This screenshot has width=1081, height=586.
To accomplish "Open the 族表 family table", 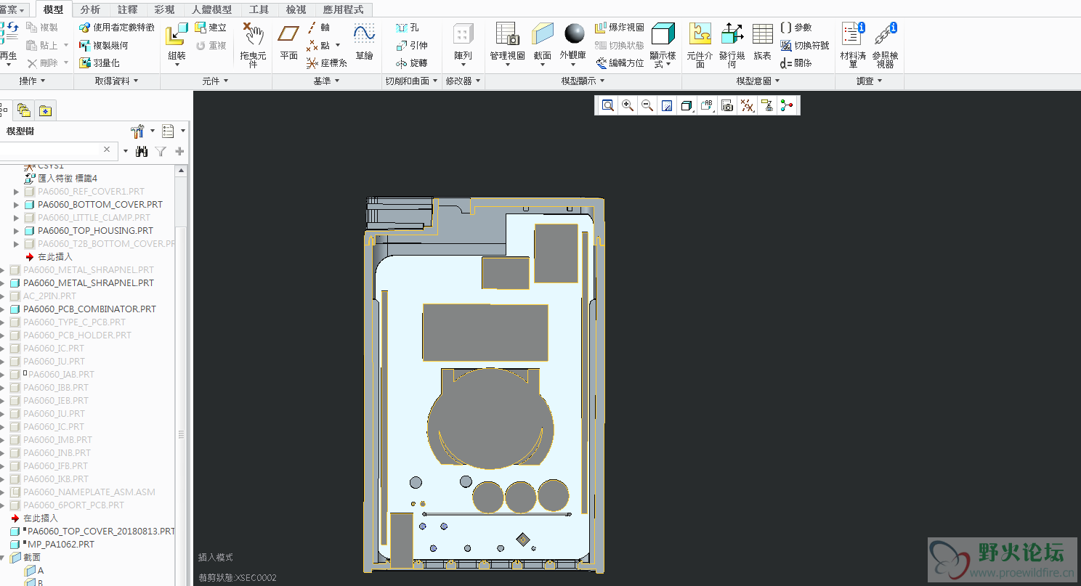I will [x=762, y=41].
